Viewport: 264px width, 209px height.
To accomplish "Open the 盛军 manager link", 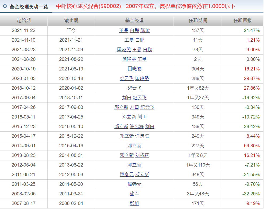I will click(134, 194).
